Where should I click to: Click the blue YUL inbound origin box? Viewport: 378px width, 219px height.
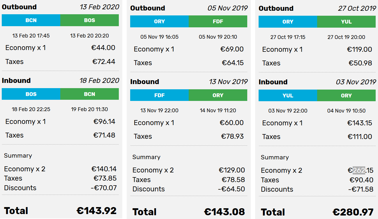[x=288, y=95]
